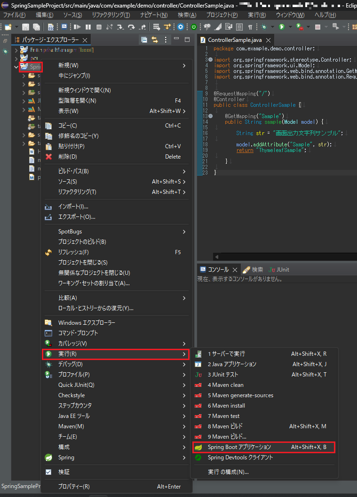Collapse all in Package Explorer

[x=144, y=40]
